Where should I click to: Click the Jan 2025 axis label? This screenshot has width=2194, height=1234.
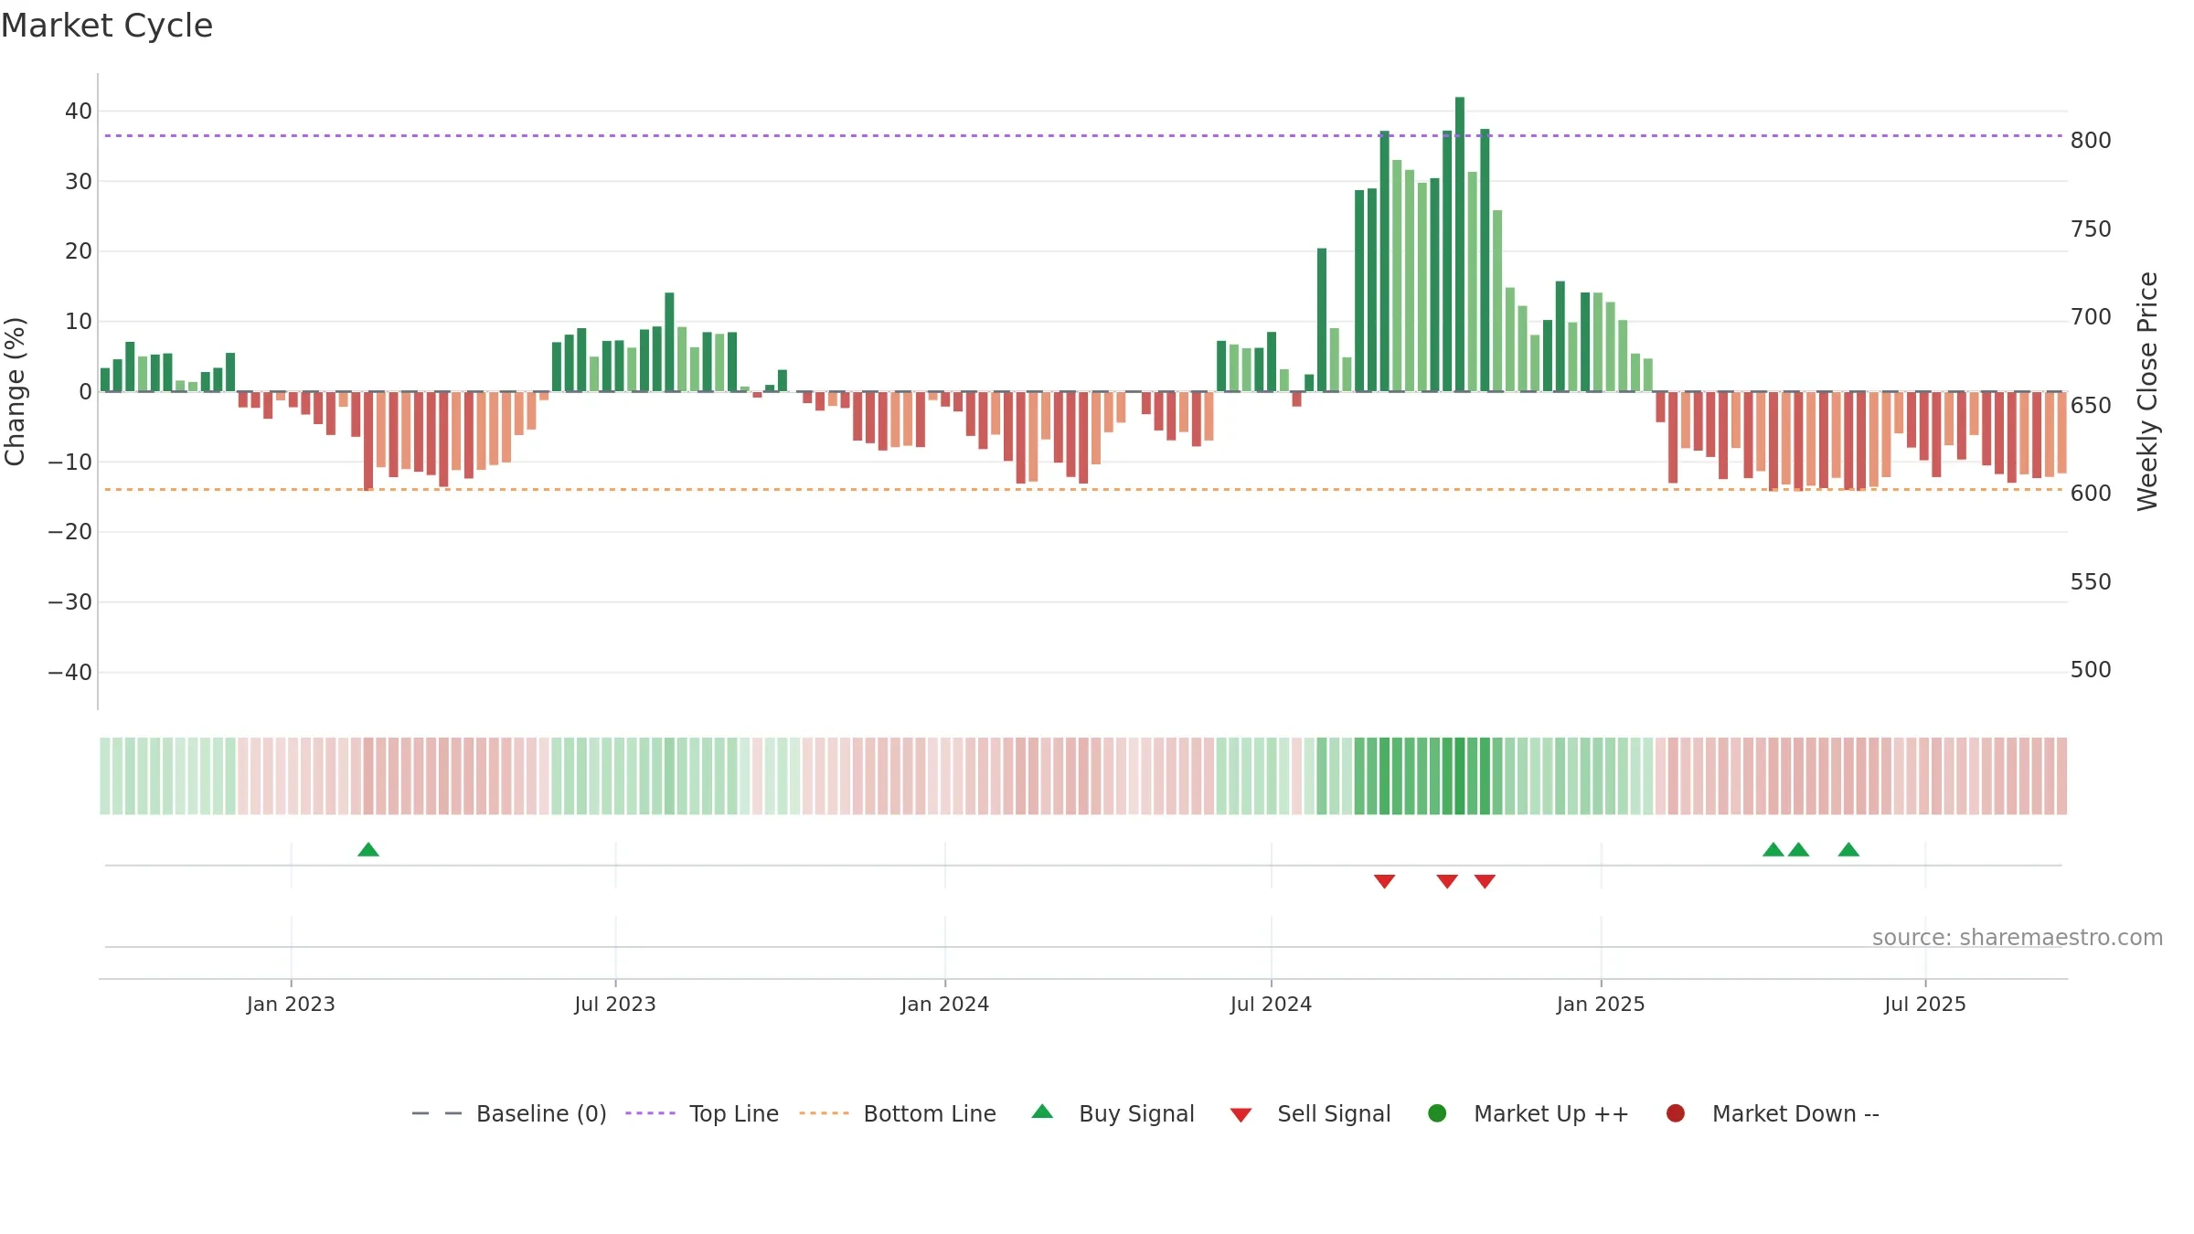tap(1601, 1004)
